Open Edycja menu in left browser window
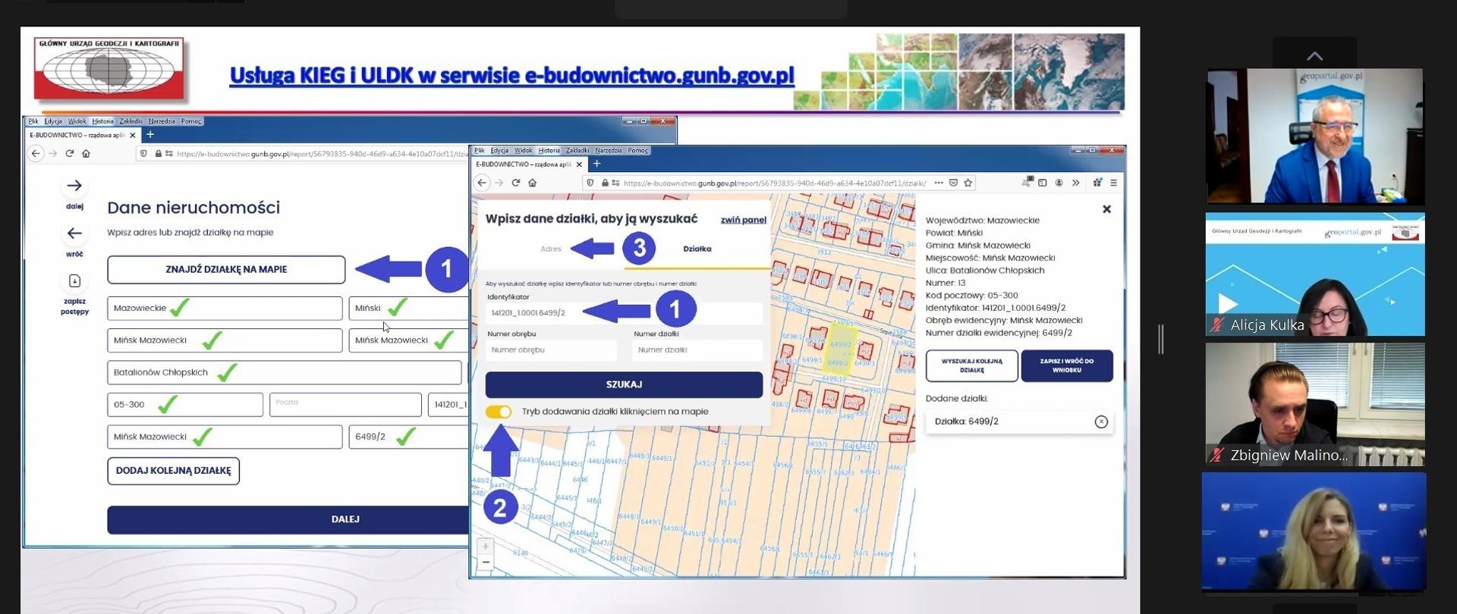Viewport: 1457px width, 614px height. (x=53, y=121)
